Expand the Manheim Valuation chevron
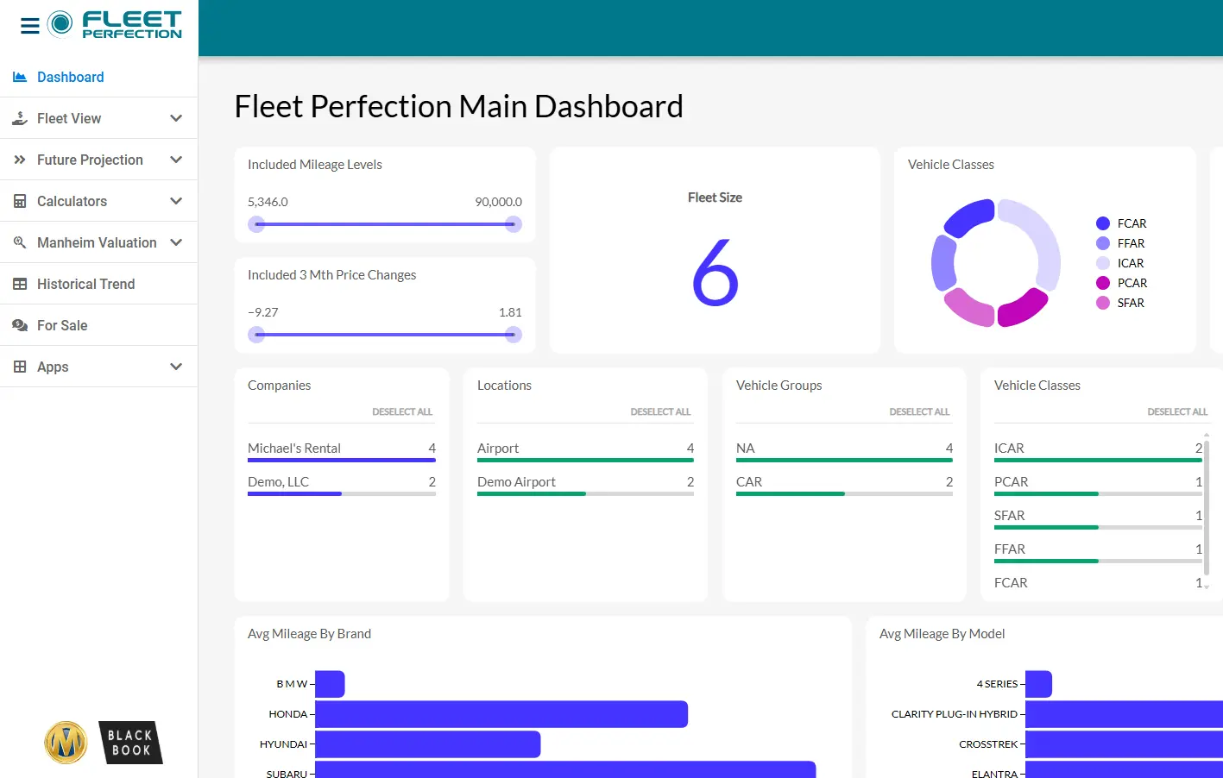 [176, 242]
